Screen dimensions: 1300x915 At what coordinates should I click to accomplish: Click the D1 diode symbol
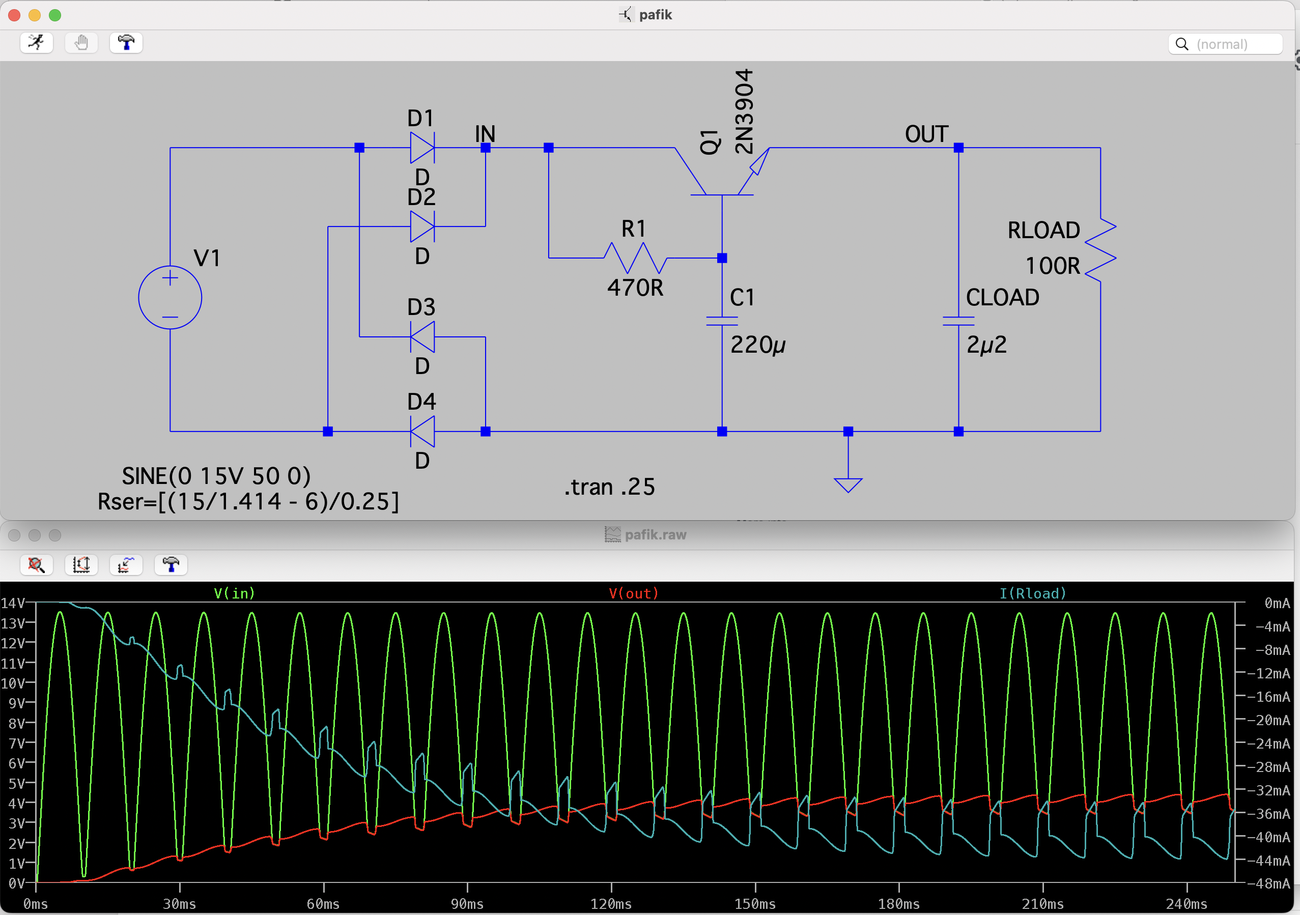coord(422,148)
